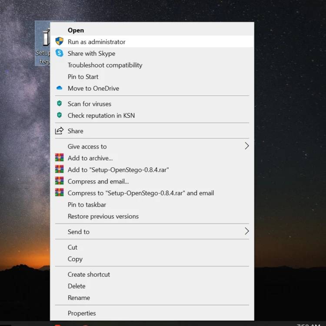Pin the installer to Start

[83, 77]
